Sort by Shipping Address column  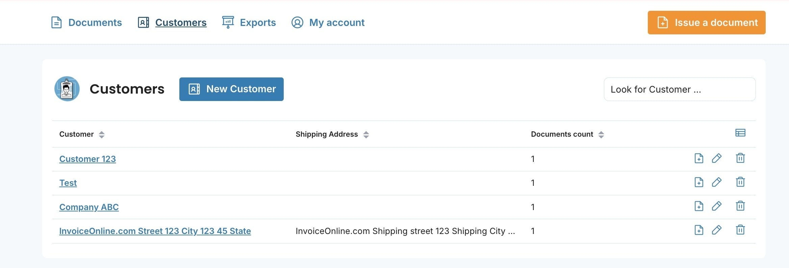click(366, 135)
